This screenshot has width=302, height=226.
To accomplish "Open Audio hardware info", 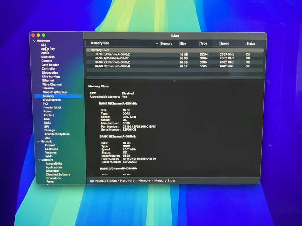I will 45,53.
